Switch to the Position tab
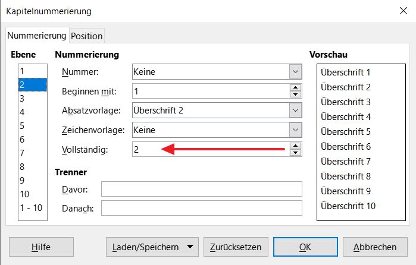Image resolution: width=416 pixels, height=265 pixels. coord(87,36)
